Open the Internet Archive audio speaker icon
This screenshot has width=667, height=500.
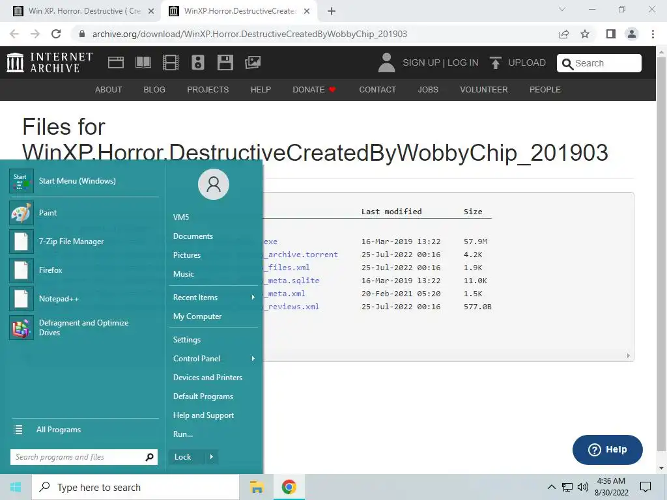pos(198,62)
